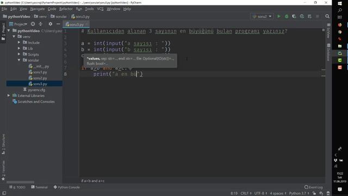Open the Terminal tool window
The image size is (348, 196).
(x=39, y=187)
